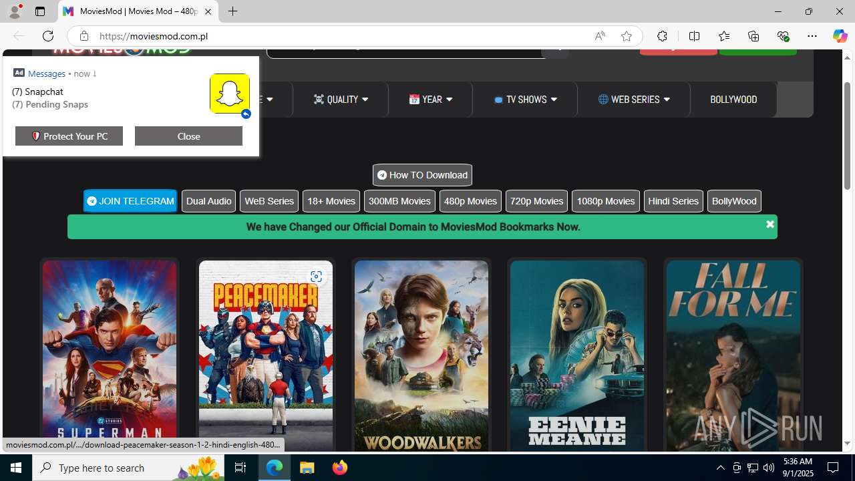Refresh the page
This screenshot has height=481, width=855.
pos(48,36)
